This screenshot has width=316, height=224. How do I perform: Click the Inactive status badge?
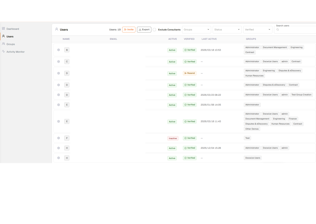(173, 138)
